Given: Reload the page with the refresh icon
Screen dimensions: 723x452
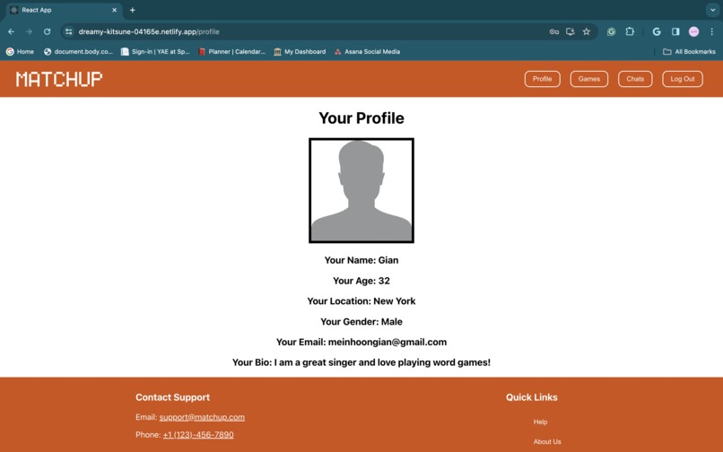Looking at the screenshot, I should [47, 31].
